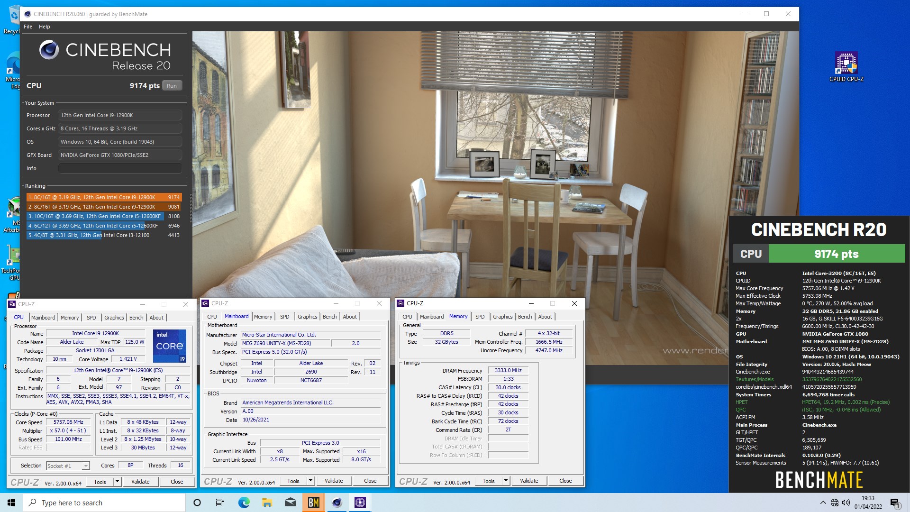This screenshot has height=512, width=910.
Task: Click the Cinebench icon in the title bar
Action: pos(27,14)
